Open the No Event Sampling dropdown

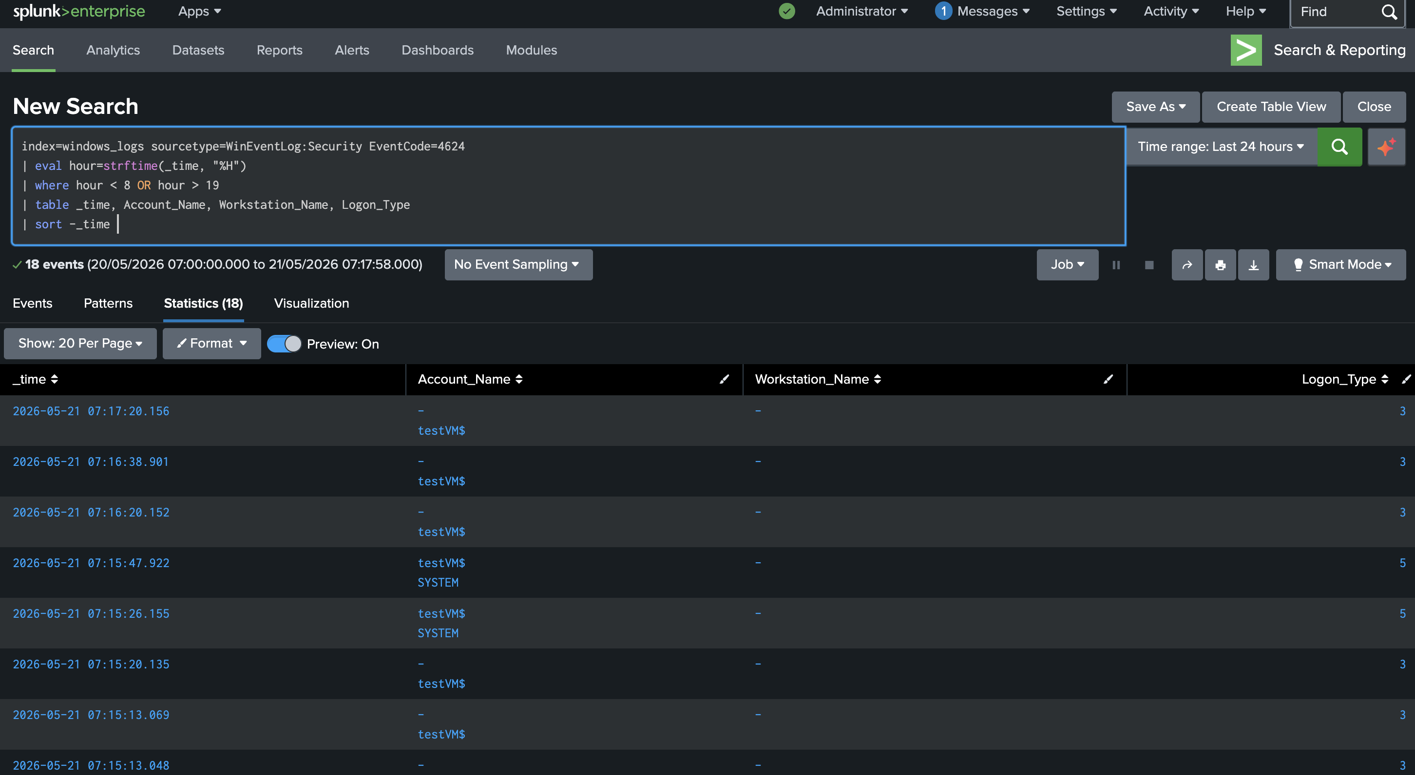tap(518, 265)
